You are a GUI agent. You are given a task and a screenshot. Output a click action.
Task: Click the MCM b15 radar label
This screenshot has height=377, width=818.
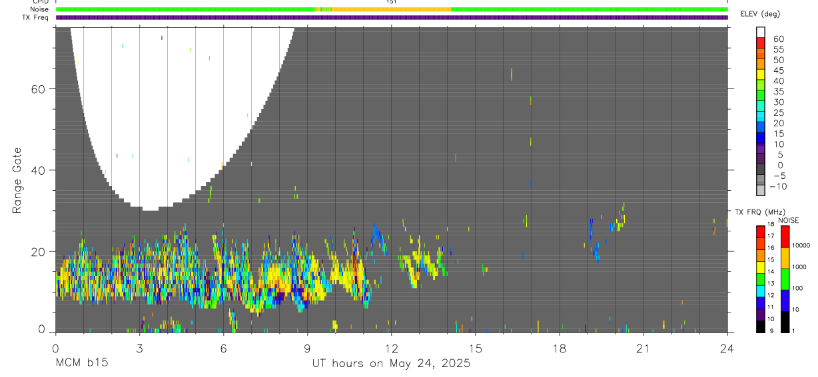[81, 363]
